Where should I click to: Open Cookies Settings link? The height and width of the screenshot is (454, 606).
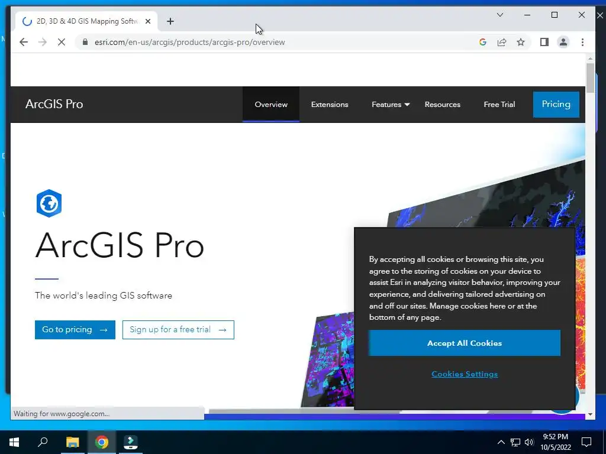pos(465,374)
